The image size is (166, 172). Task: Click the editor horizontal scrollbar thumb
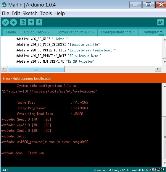coord(36,69)
